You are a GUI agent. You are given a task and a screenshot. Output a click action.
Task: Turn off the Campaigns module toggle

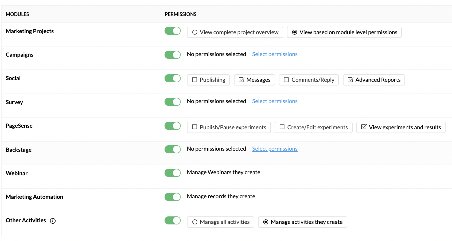173,55
